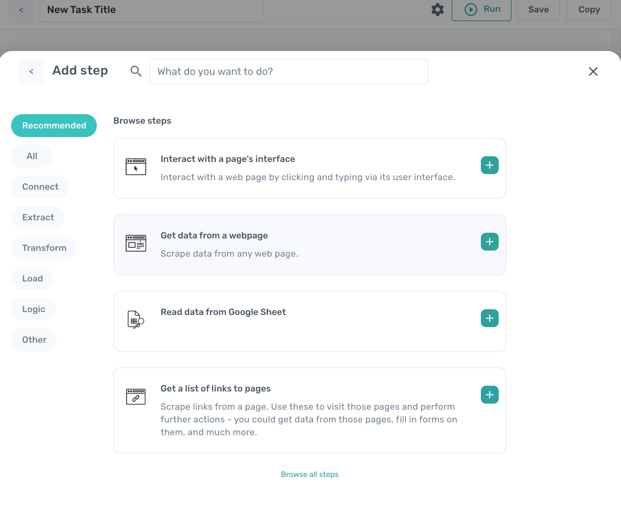Click the Google Sheet document icon
Screen dimensions: 621x505
pyautogui.click(x=136, y=319)
